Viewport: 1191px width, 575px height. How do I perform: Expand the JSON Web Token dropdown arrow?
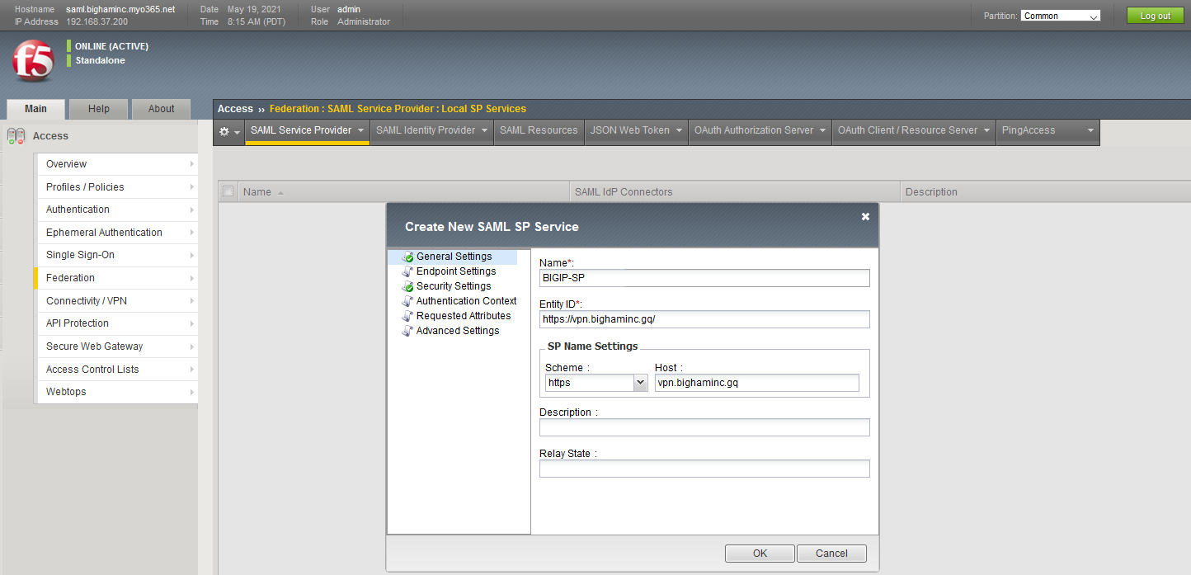tap(679, 130)
